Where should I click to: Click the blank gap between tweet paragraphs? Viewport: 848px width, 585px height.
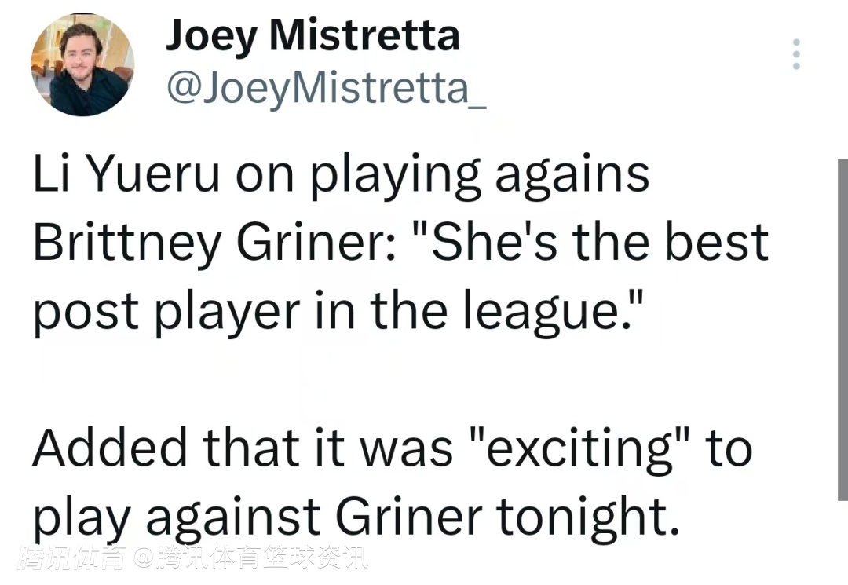click(x=378, y=378)
